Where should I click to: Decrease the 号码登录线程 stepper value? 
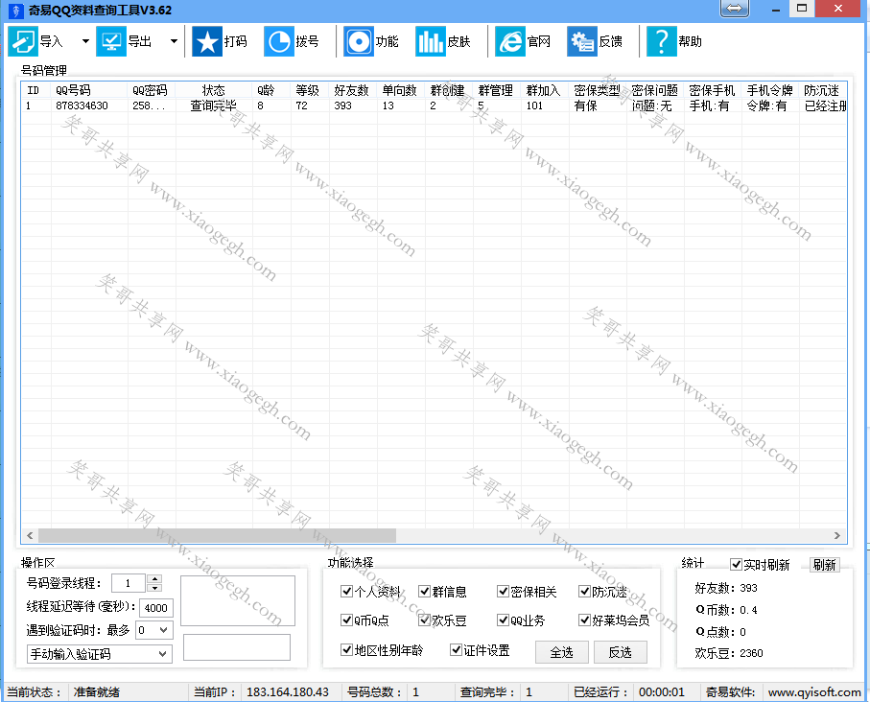tap(154, 588)
